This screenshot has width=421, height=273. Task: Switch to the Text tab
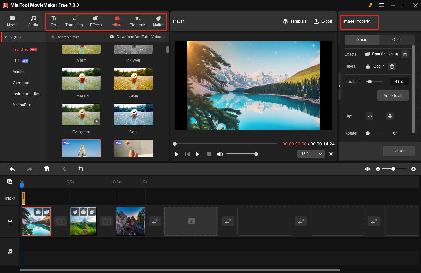pos(54,21)
